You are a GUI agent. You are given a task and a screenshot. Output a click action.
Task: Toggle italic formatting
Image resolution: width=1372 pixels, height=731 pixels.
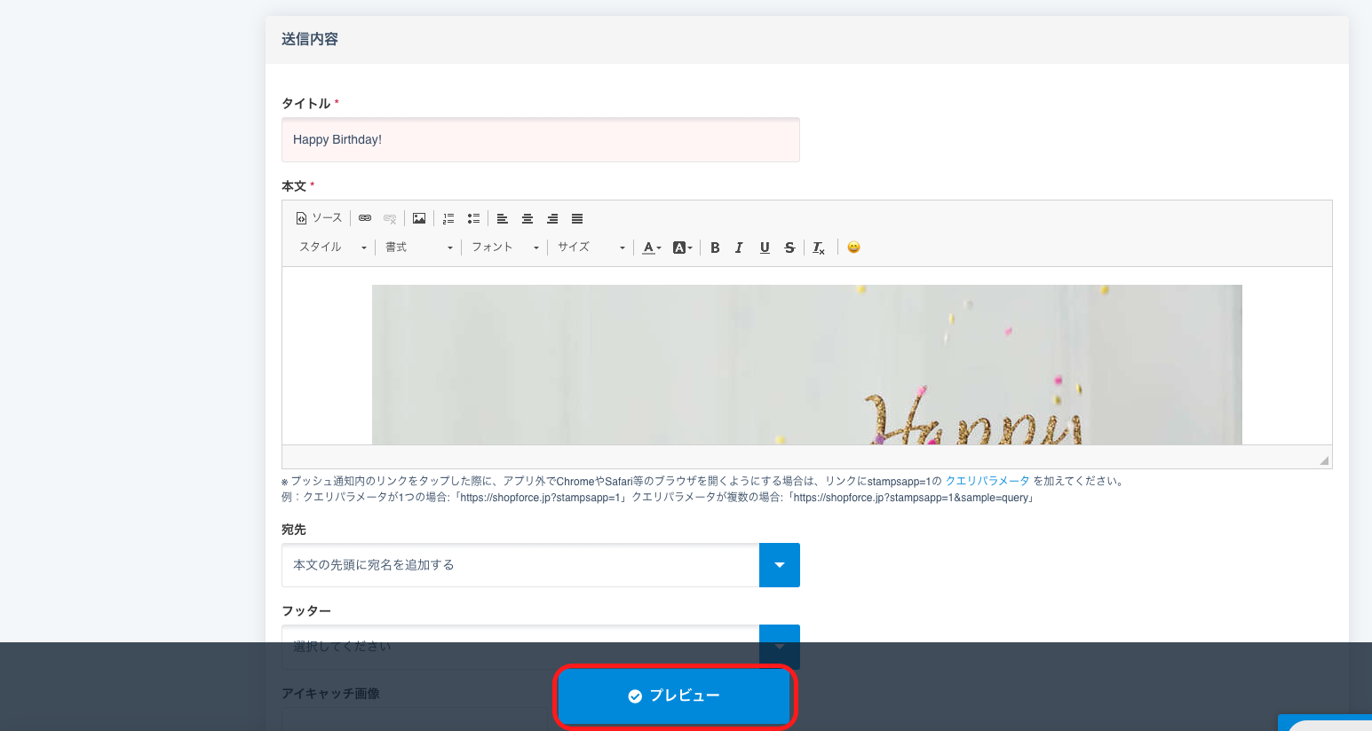pos(739,248)
